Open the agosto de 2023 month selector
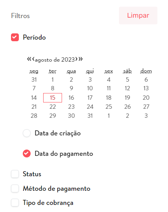Image resolution: width=168 pixels, height=212 pixels. 55,60
